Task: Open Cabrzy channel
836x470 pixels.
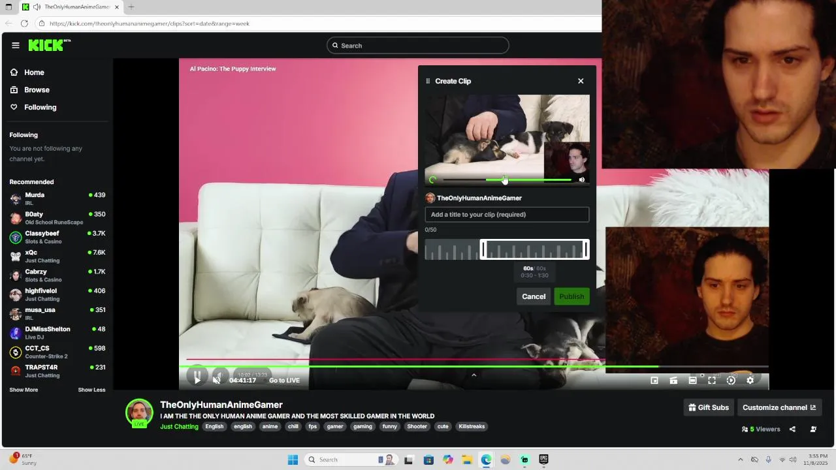Action: 57,275
